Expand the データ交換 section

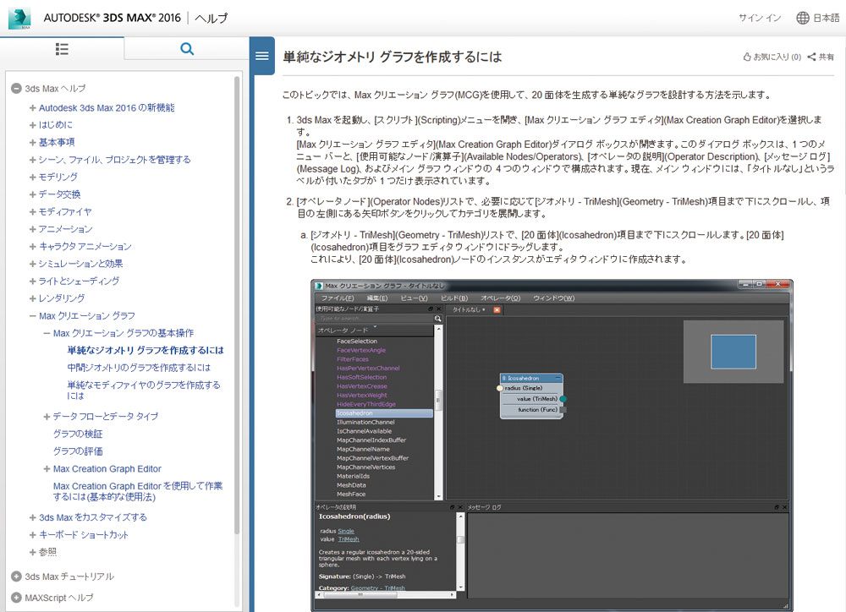pyautogui.click(x=32, y=194)
